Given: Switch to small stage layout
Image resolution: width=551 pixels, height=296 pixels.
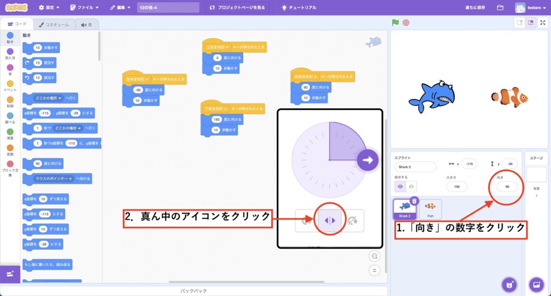Looking at the screenshot, I should [x=520, y=23].
